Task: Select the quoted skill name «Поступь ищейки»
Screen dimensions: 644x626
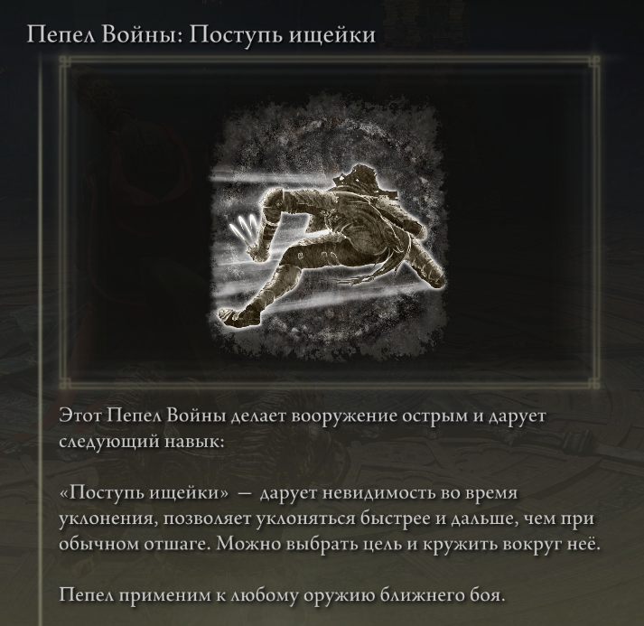Action: click(144, 493)
